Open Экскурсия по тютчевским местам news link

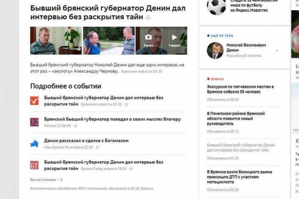pyautogui.click(x=240, y=89)
